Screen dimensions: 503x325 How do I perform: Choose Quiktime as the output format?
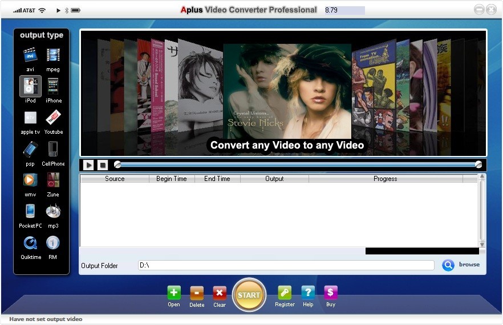[x=30, y=243]
